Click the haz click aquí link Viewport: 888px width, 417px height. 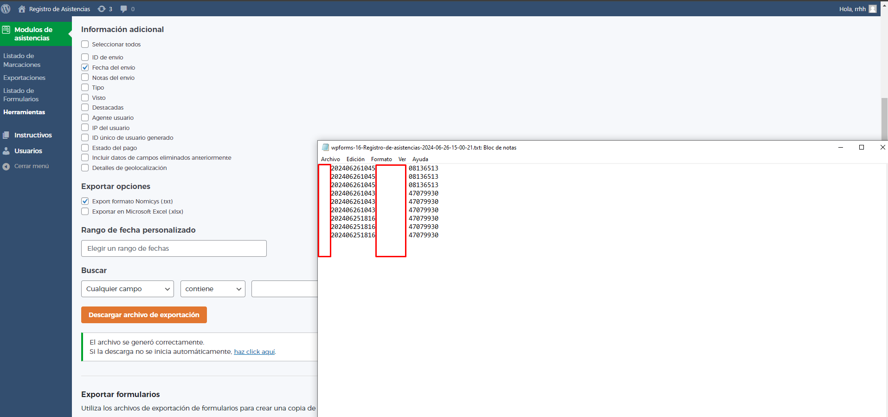tap(254, 352)
